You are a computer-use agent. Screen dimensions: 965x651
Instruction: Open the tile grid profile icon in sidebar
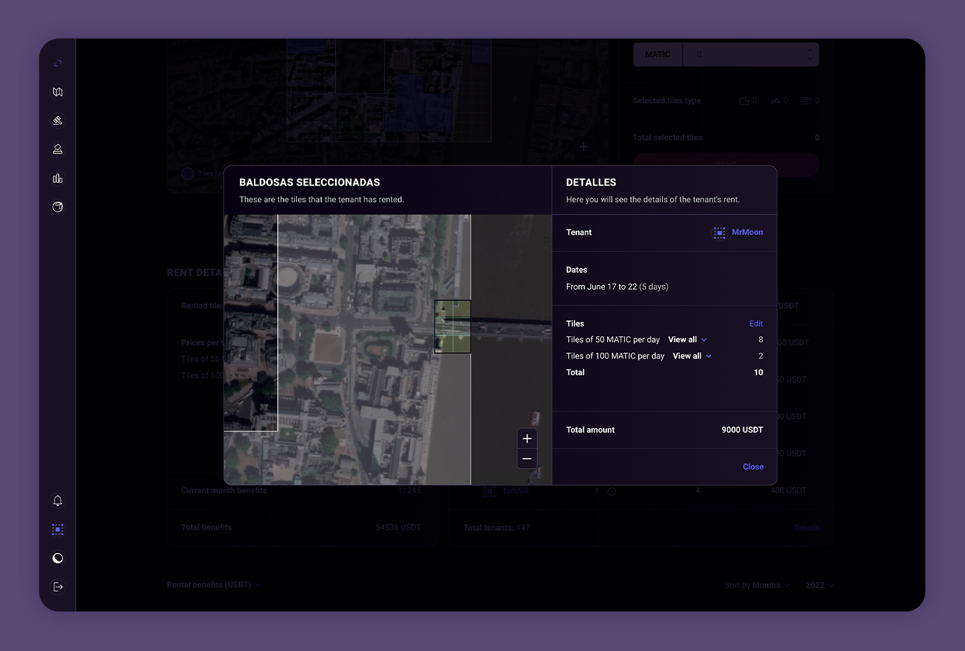pyautogui.click(x=58, y=530)
